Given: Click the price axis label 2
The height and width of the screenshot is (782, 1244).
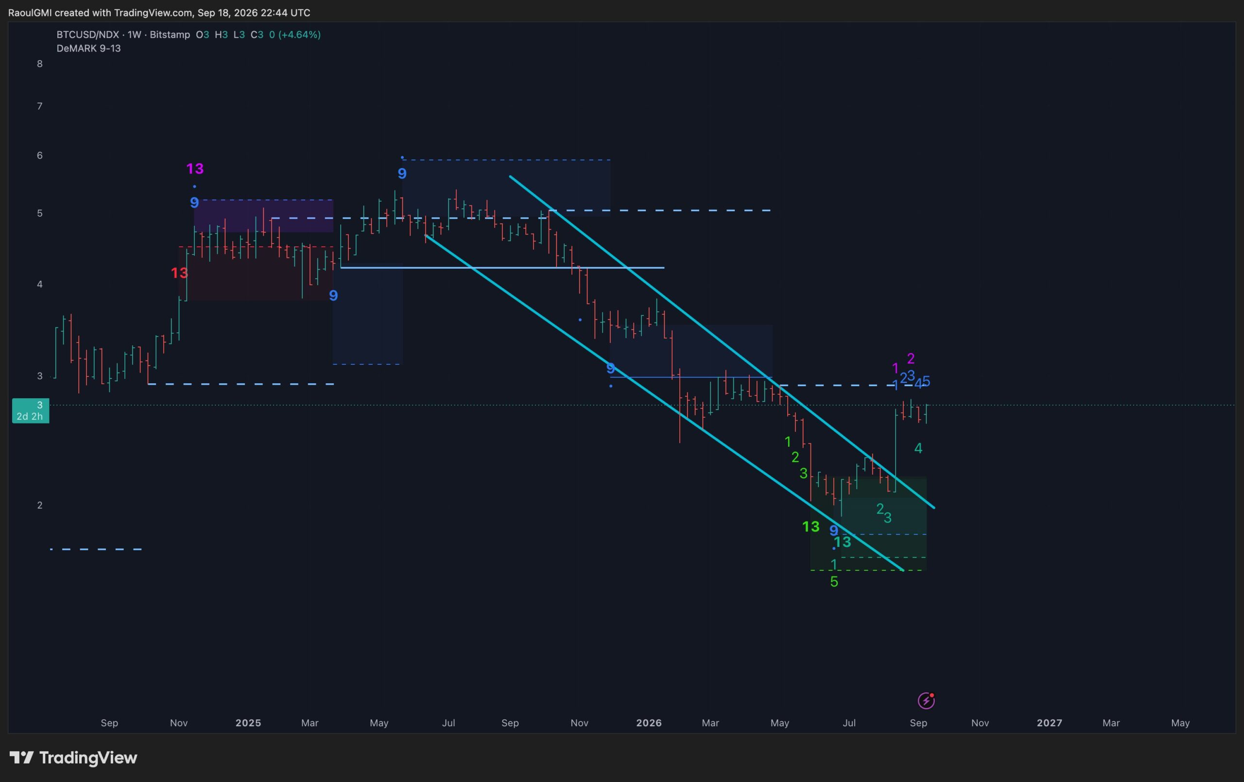Looking at the screenshot, I should tap(40, 505).
